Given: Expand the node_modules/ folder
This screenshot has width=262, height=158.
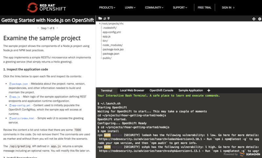Looking at the screenshot, I should [113, 45].
